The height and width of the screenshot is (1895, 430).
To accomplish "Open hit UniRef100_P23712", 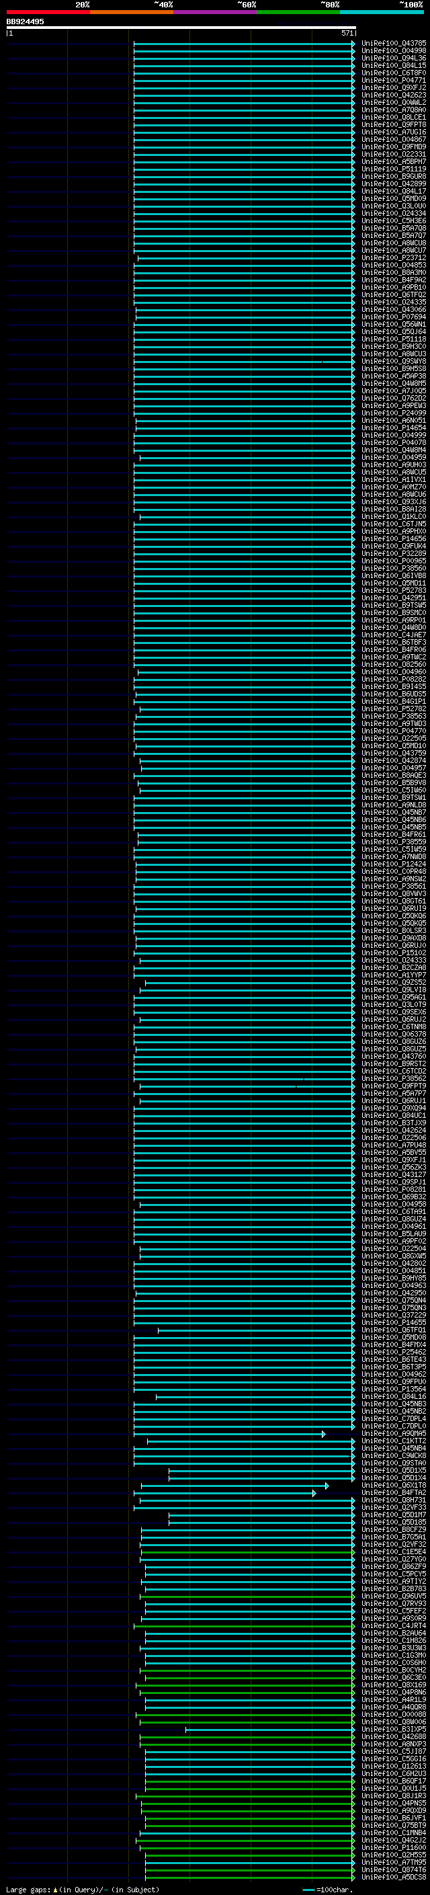I will coord(393,257).
